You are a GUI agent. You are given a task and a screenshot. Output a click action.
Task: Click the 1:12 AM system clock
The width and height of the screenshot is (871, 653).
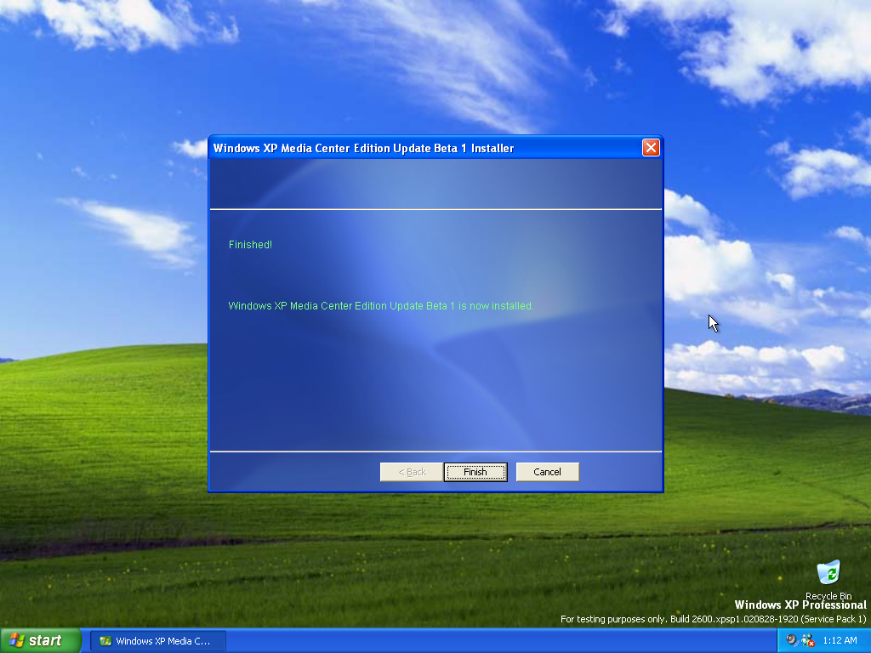(x=840, y=640)
